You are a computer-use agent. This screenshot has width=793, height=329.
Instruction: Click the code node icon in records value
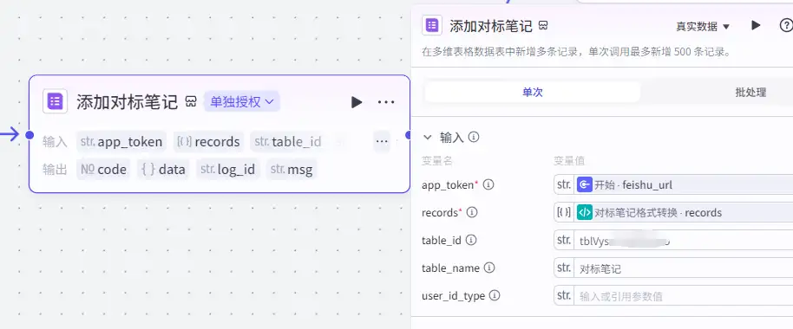click(584, 212)
